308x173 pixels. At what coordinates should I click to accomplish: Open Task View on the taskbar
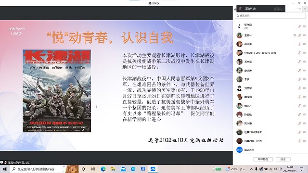coord(93,169)
